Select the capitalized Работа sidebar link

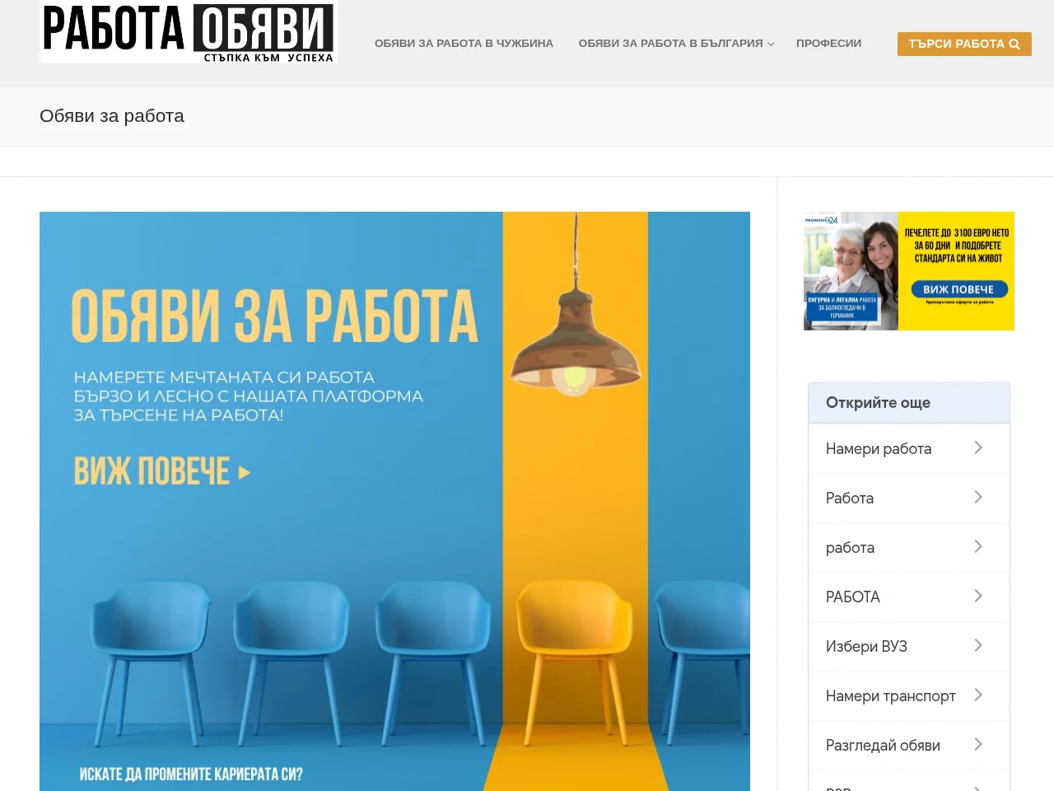pyautogui.click(x=909, y=498)
